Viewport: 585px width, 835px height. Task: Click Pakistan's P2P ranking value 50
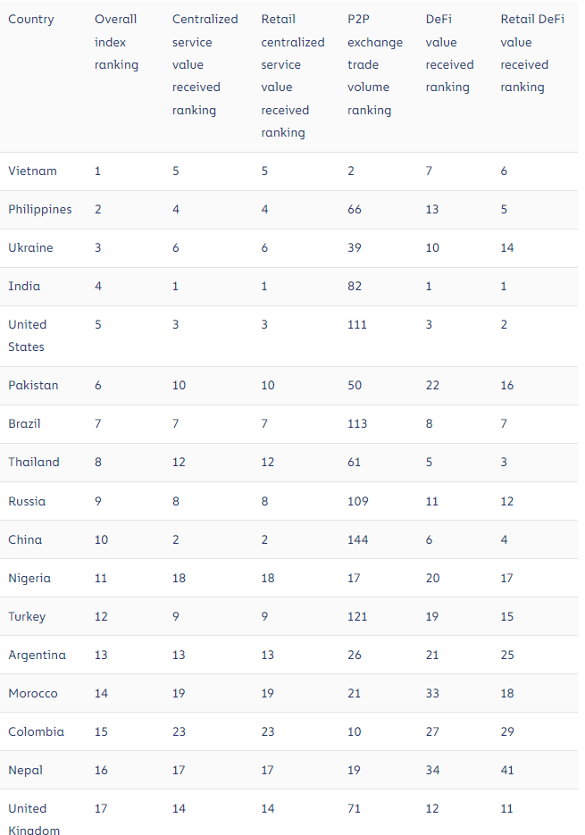tap(355, 385)
